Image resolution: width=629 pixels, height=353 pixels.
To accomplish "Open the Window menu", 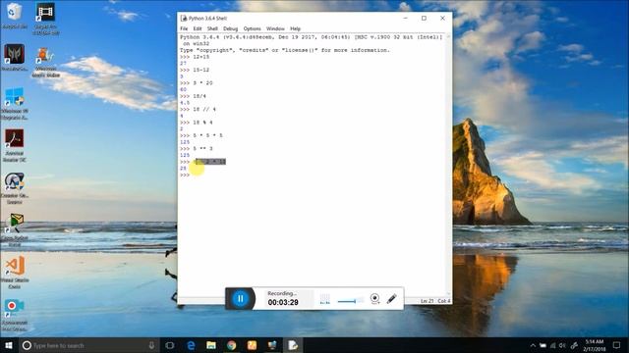I will [x=275, y=28].
